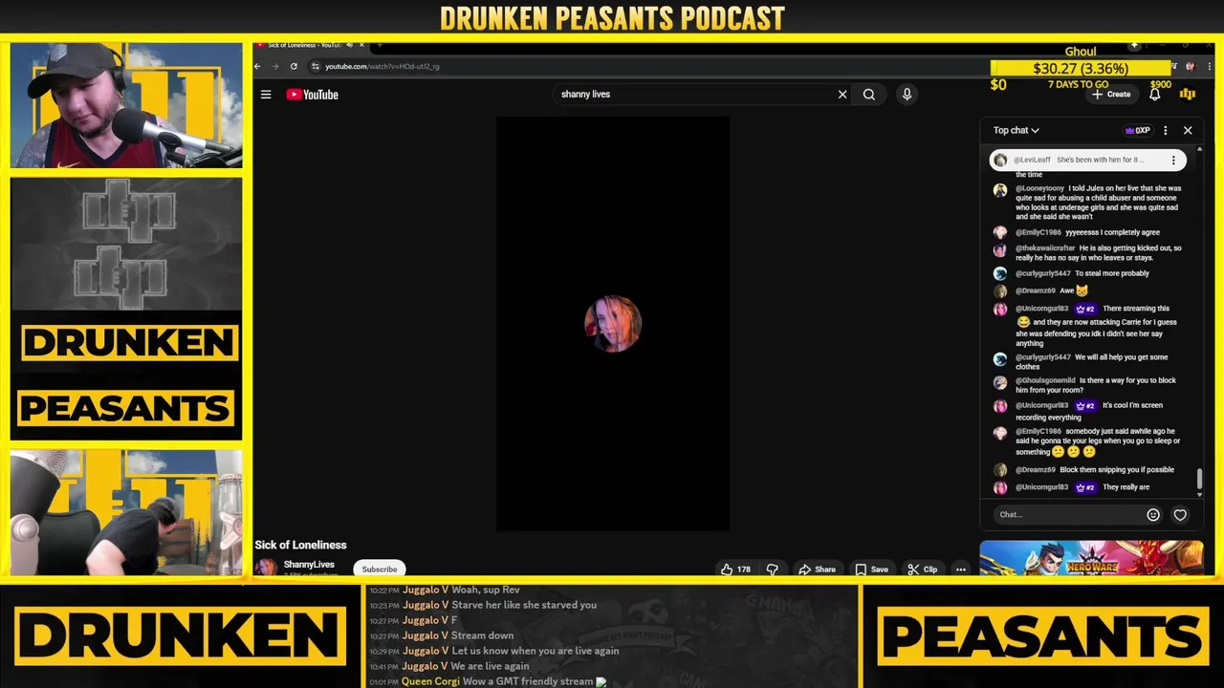Image resolution: width=1224 pixels, height=688 pixels.
Task: Click the ShannyLives channel avatar below video
Action: (266, 568)
